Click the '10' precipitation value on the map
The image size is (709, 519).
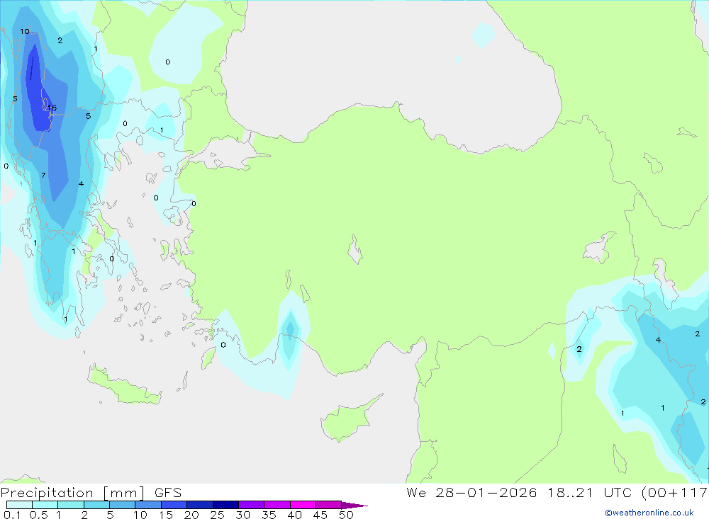[x=24, y=31]
